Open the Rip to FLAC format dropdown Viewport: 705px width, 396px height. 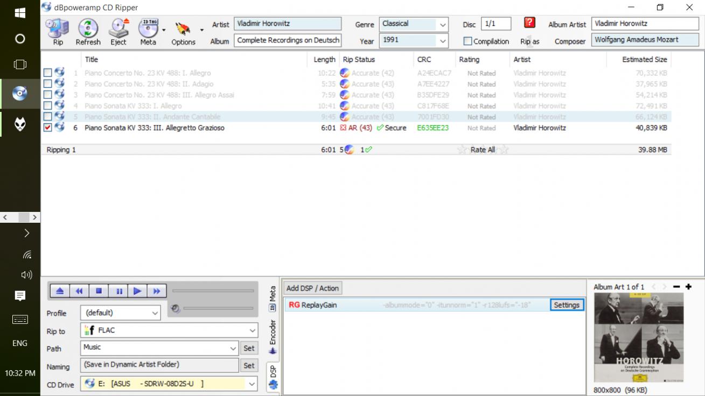(x=252, y=330)
